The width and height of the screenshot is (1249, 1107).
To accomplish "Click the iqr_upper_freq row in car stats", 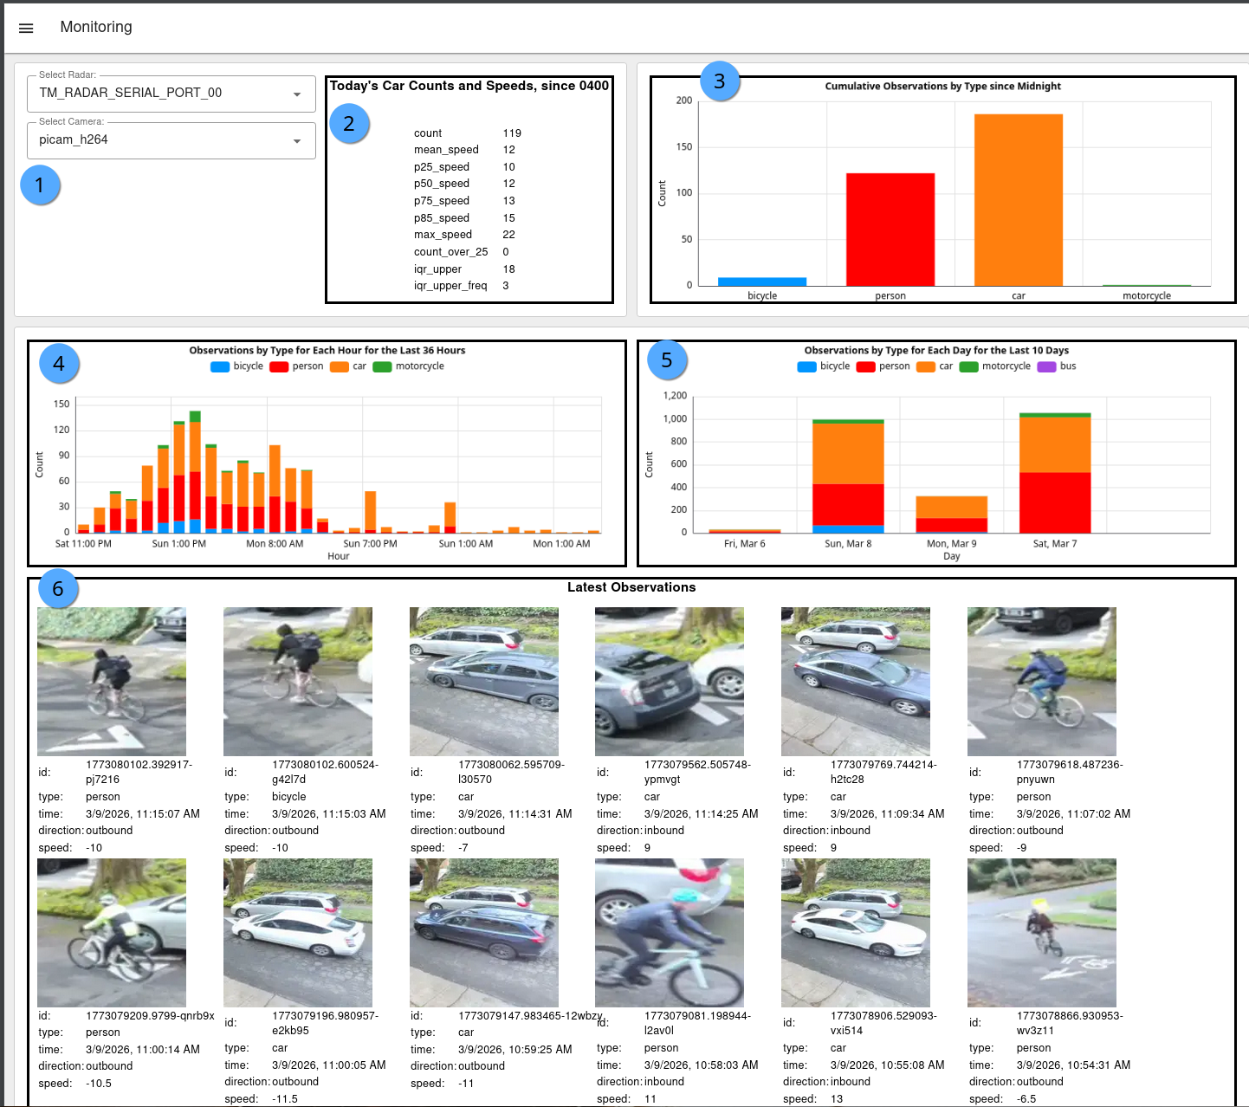I will (468, 286).
